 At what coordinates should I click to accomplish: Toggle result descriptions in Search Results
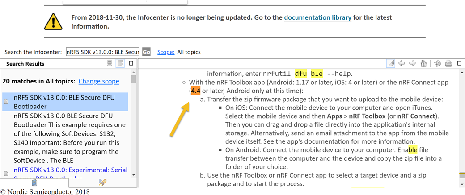[x=120, y=63]
